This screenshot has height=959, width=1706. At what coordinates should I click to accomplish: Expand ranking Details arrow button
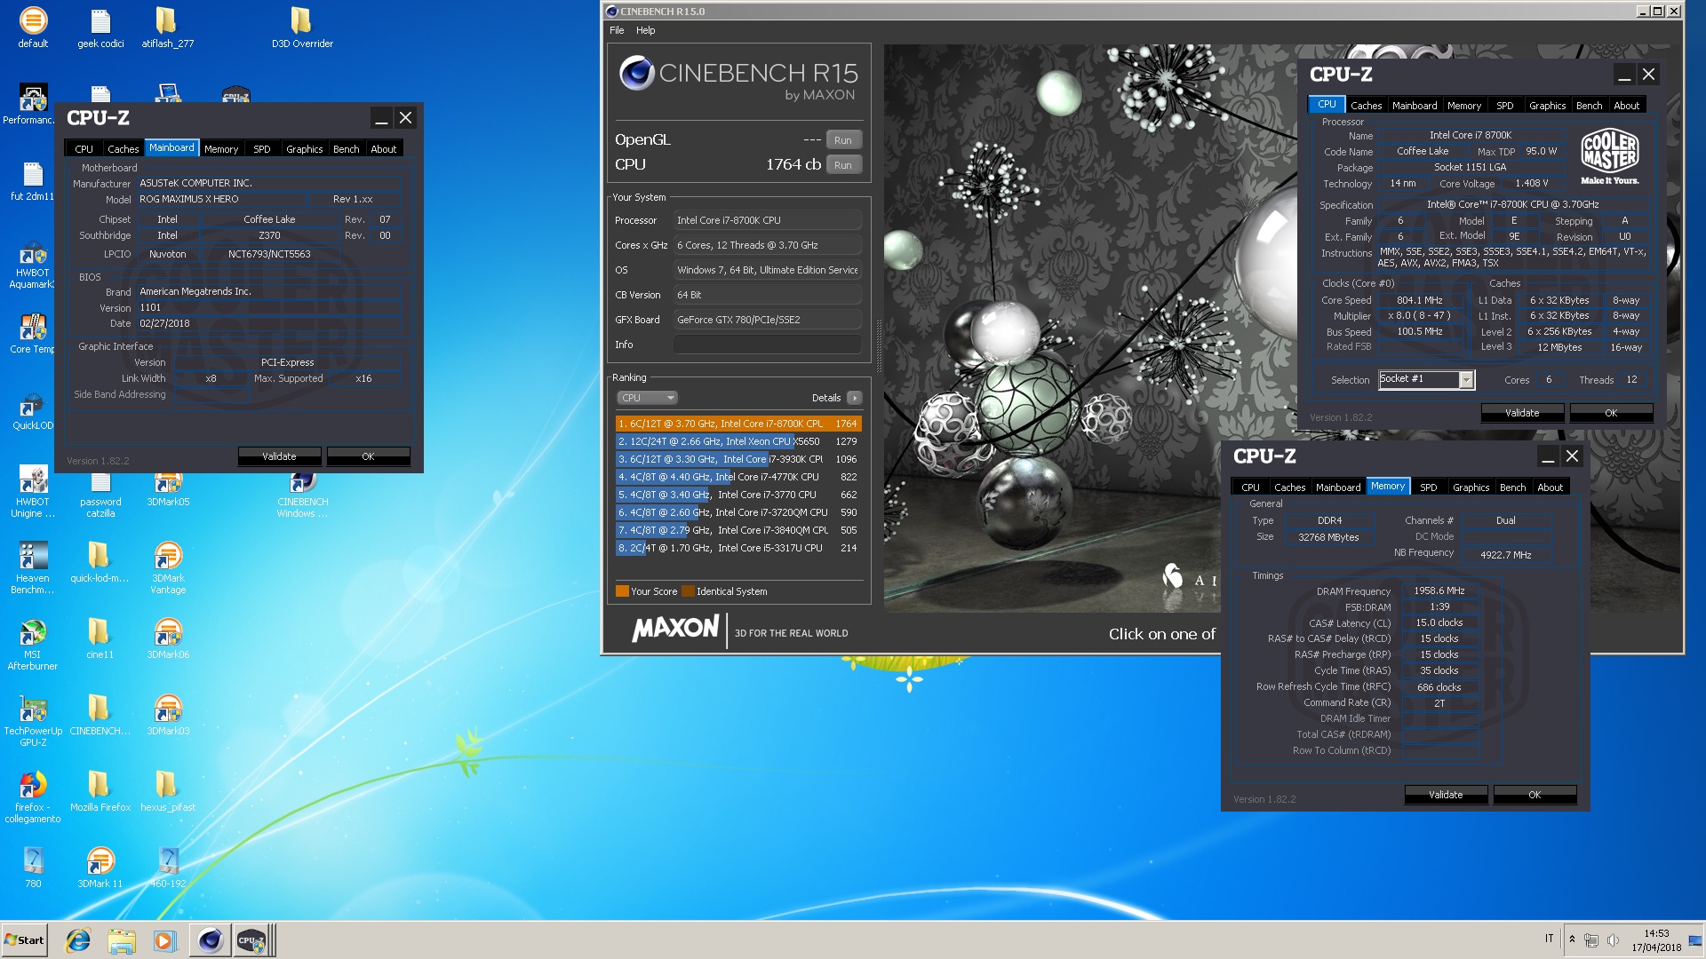point(855,398)
